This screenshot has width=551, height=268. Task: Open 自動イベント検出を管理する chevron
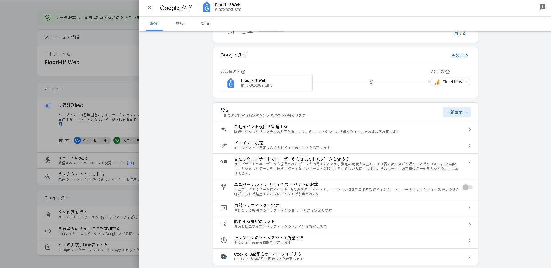coord(470,129)
